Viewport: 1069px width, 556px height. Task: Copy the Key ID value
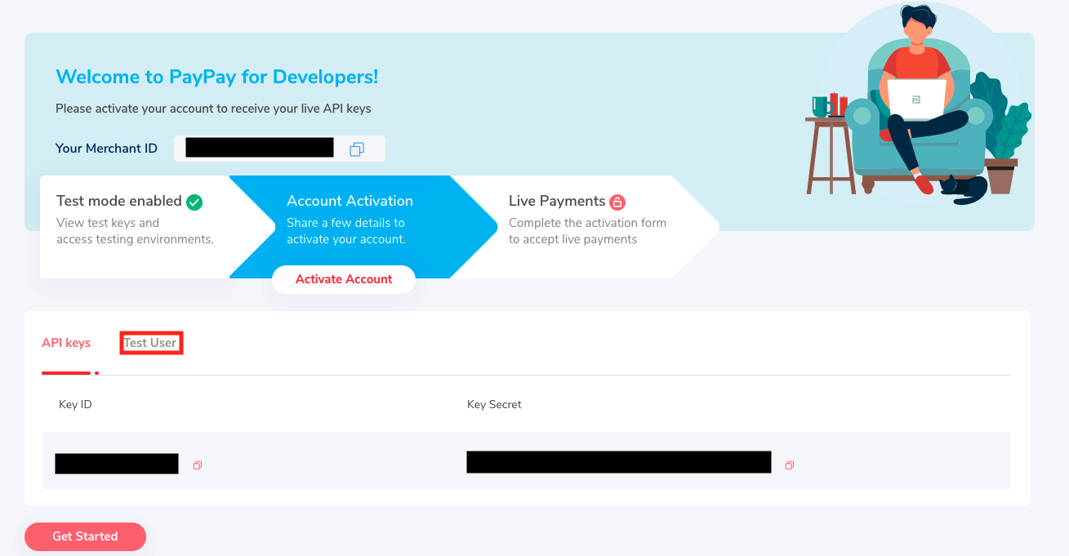click(x=198, y=465)
